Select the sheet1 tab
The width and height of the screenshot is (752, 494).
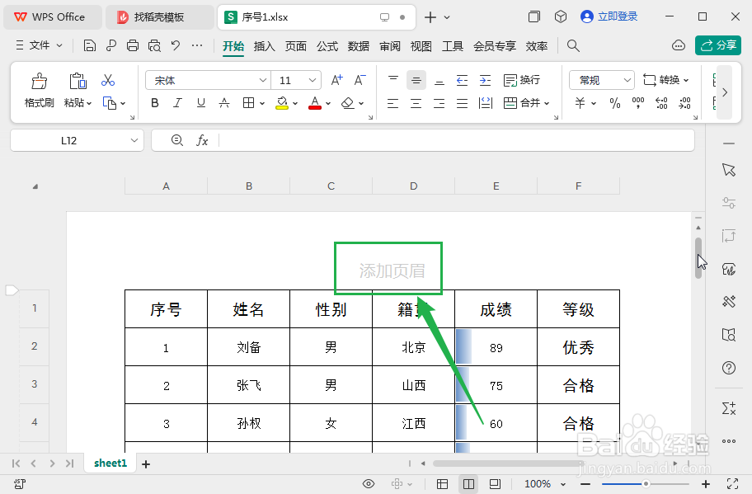click(110, 463)
